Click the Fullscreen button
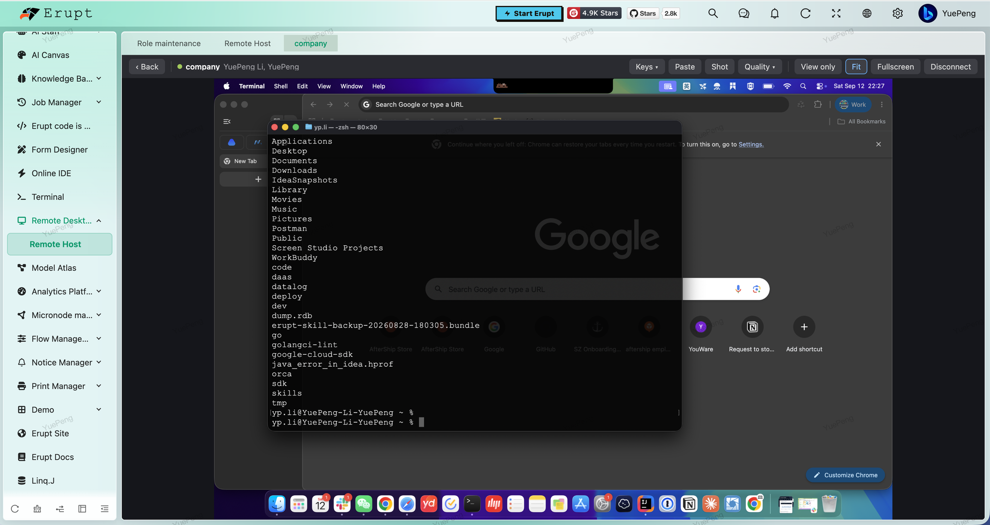990x525 pixels. [x=895, y=67]
